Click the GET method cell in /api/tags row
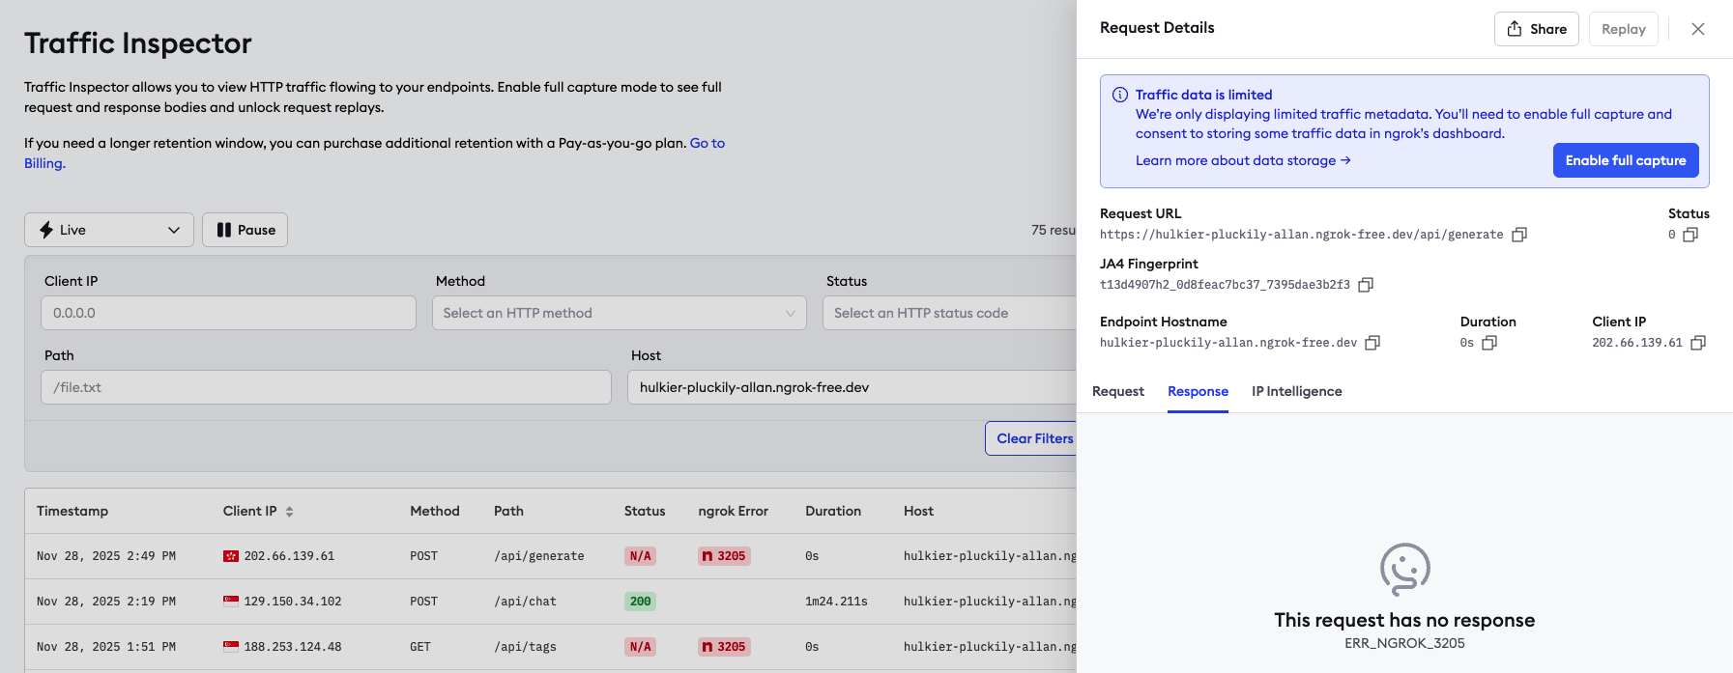This screenshot has width=1733, height=673. click(420, 647)
